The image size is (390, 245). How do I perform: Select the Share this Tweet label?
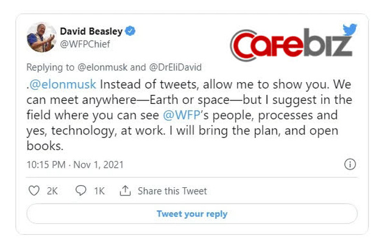click(x=172, y=191)
